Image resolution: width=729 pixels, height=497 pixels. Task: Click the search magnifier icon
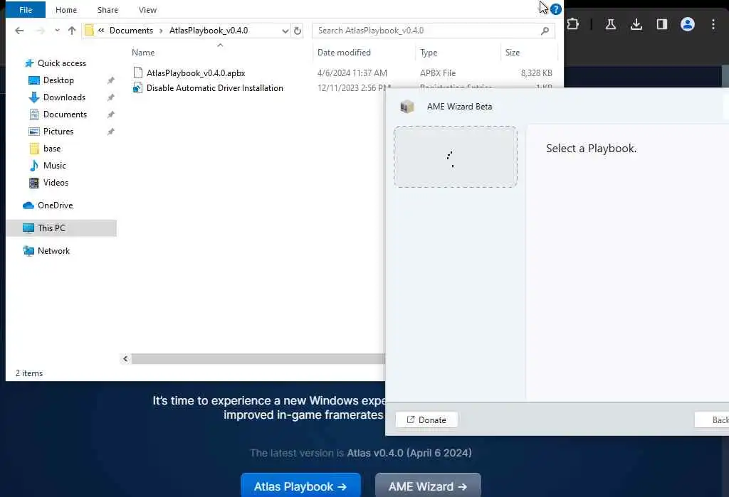(x=545, y=31)
